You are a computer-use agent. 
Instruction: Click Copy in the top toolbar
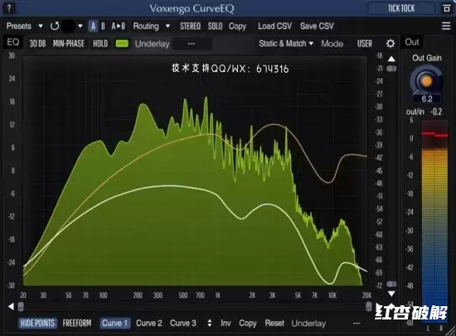point(237,26)
